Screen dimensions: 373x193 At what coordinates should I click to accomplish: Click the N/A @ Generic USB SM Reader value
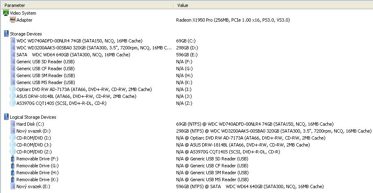tap(212, 173)
